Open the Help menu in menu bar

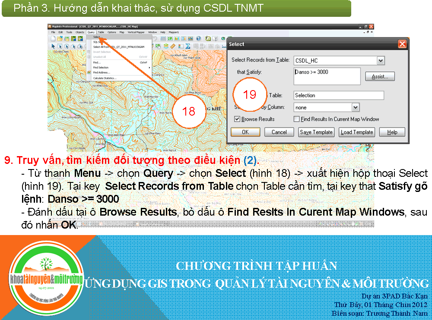click(162, 32)
